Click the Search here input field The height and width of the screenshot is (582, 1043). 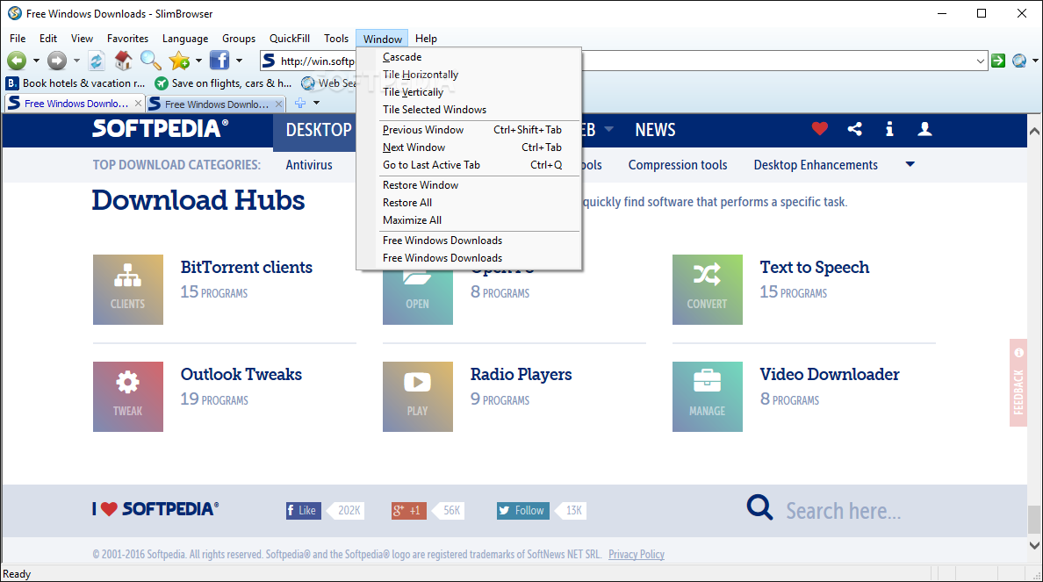(843, 511)
